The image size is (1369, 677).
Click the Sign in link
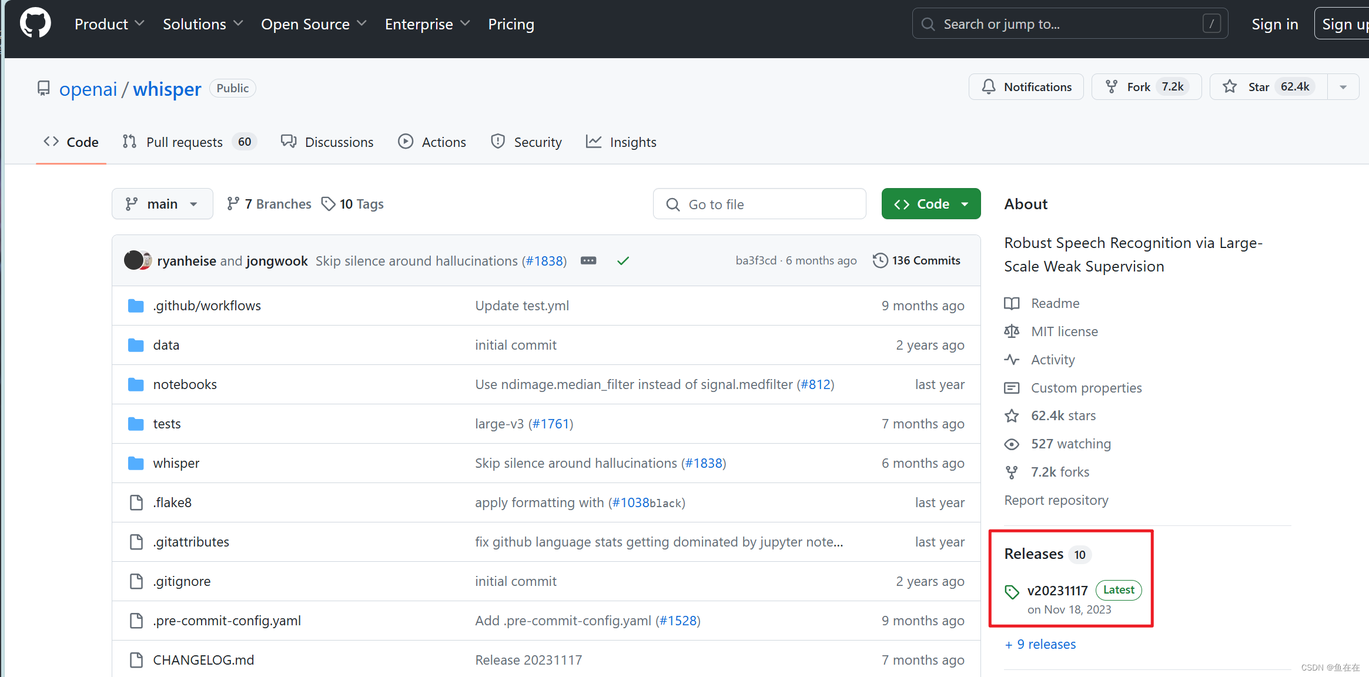point(1274,24)
